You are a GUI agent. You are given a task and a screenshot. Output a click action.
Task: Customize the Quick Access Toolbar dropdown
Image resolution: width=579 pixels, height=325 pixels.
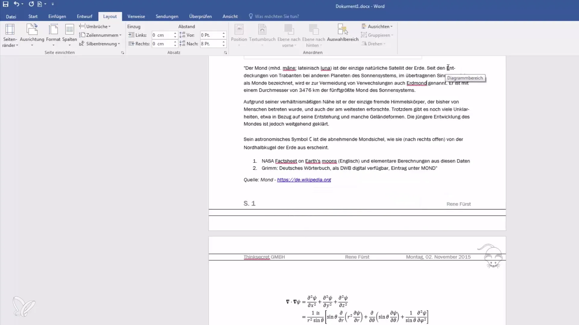(x=52, y=4)
